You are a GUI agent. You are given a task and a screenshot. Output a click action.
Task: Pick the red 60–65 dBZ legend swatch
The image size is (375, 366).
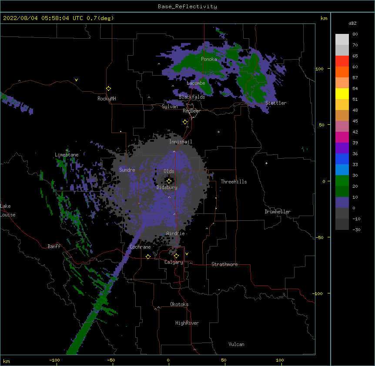pos(342,61)
